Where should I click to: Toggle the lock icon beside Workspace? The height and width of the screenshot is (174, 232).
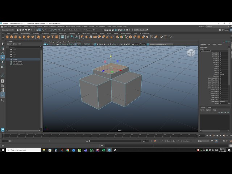(231, 26)
